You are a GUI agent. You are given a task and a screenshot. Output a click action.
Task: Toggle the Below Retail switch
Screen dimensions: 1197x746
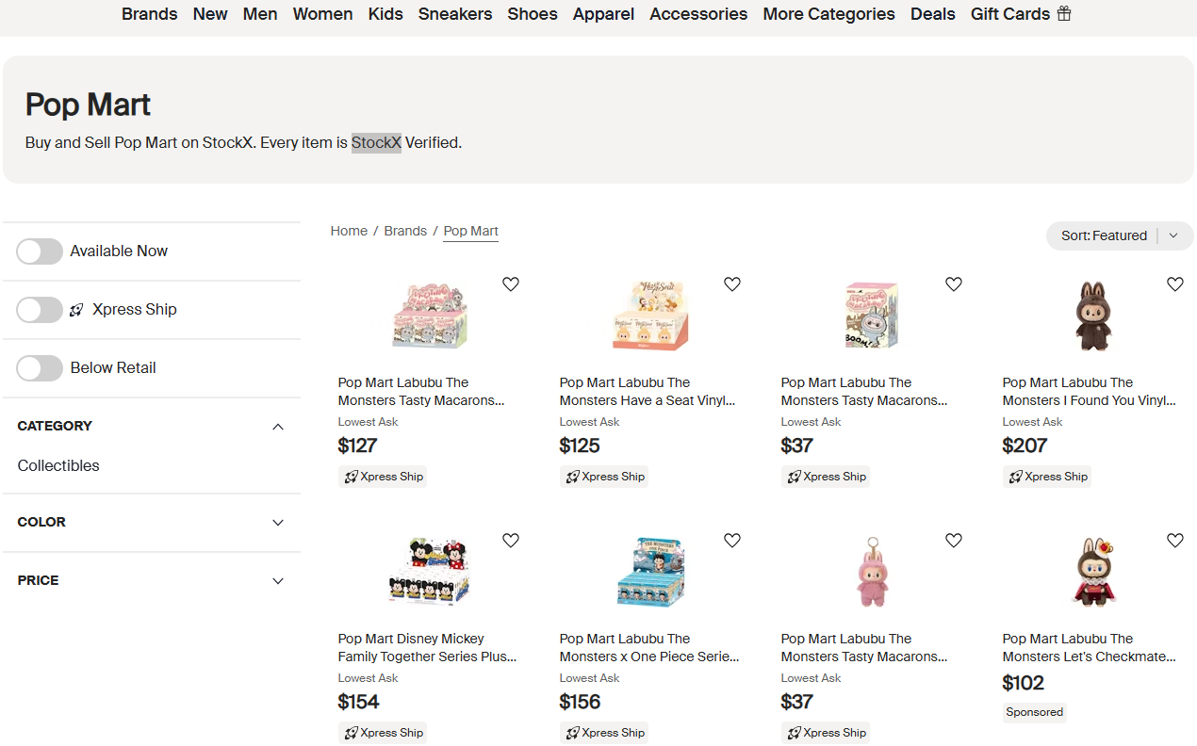pos(40,368)
